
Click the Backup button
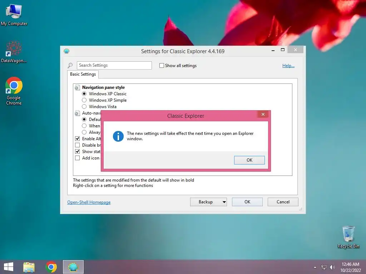[x=206, y=202]
